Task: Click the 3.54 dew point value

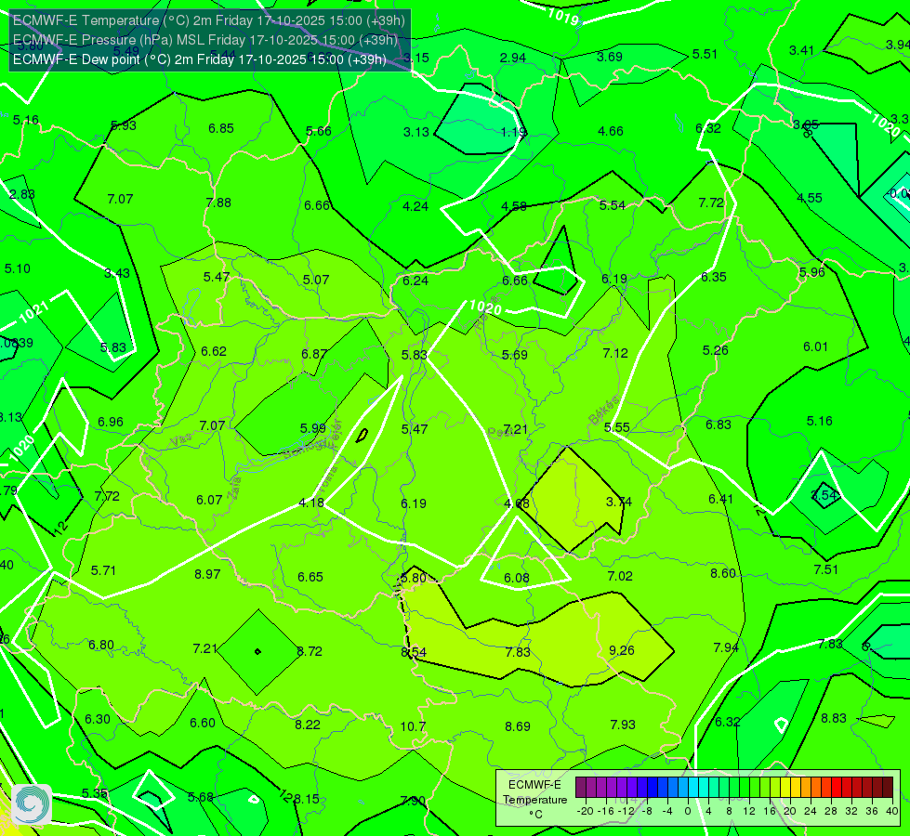Action: [x=824, y=495]
